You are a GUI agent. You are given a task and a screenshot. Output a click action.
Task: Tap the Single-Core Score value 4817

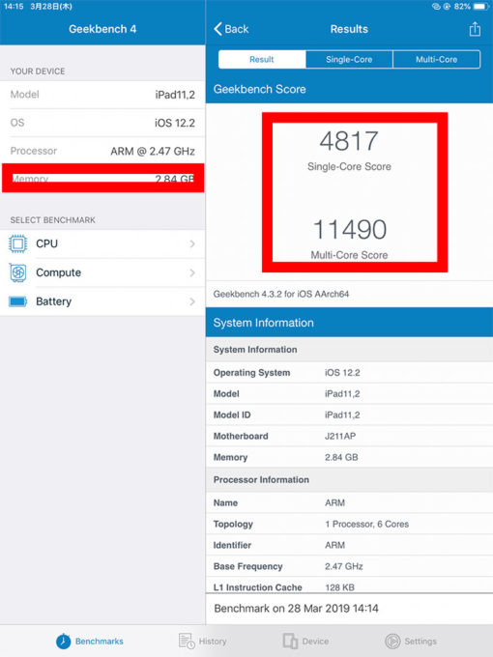tap(349, 141)
